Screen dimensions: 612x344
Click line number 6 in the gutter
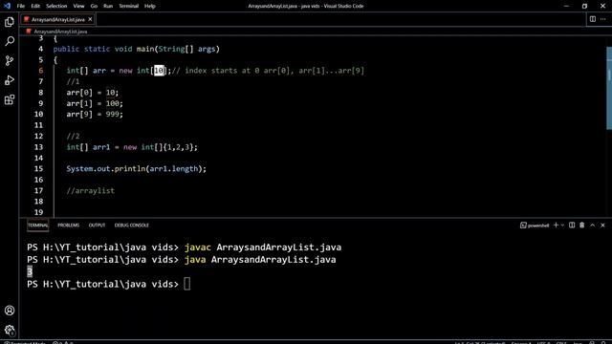[x=40, y=71]
